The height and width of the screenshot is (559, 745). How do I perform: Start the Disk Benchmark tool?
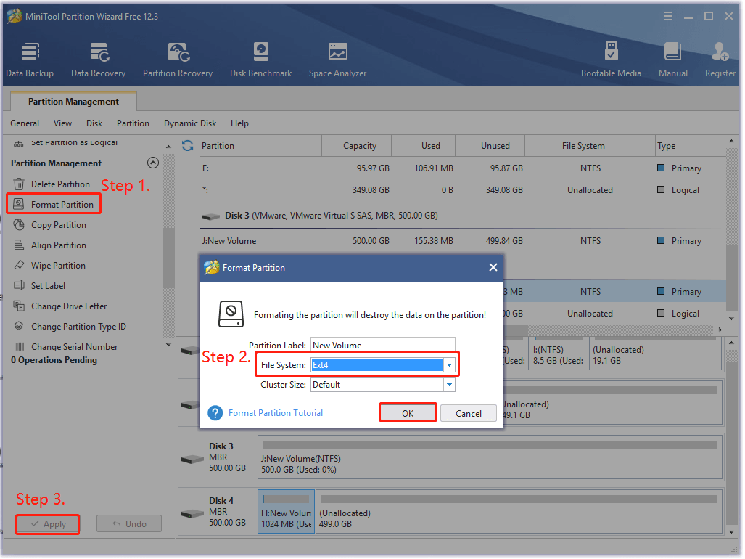pyautogui.click(x=261, y=60)
